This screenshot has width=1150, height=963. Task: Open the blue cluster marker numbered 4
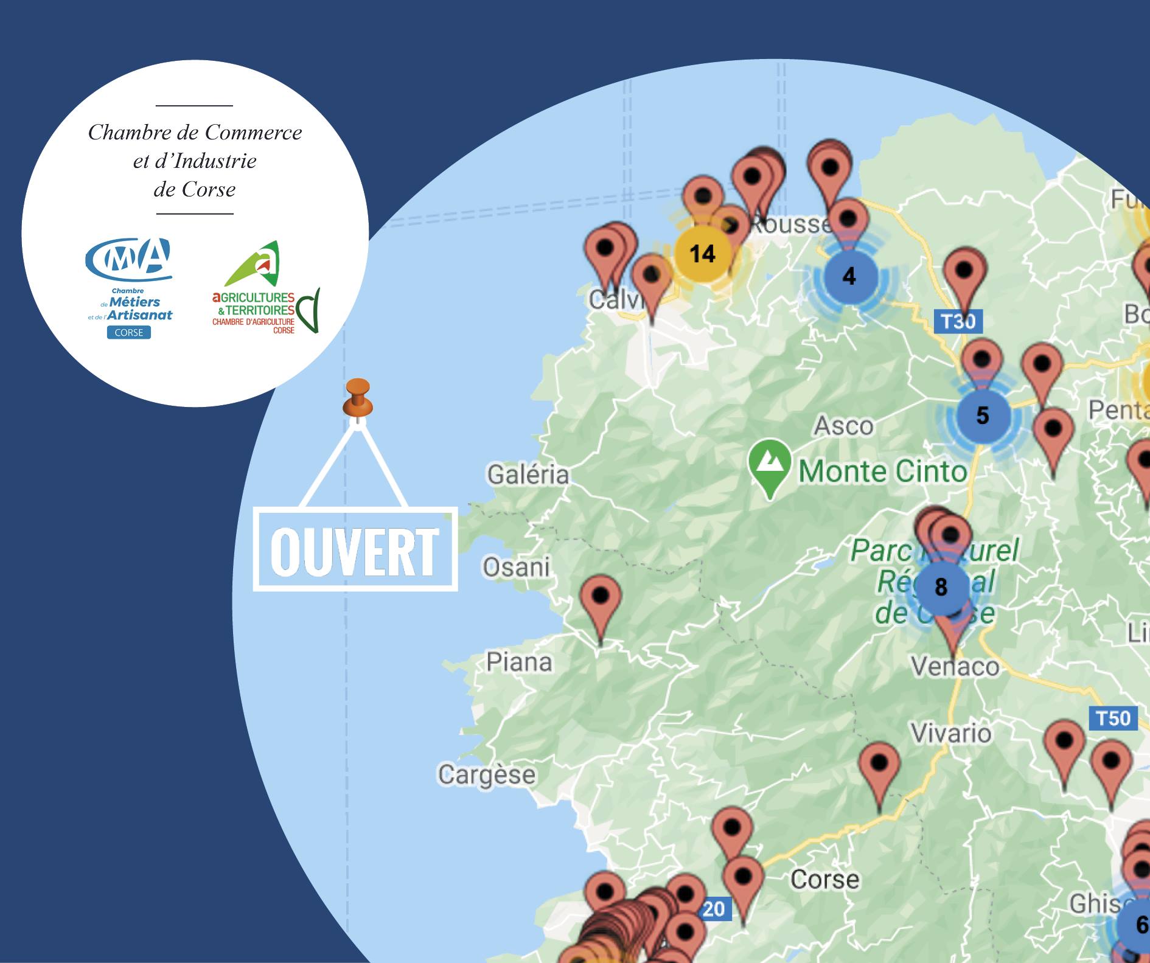[x=849, y=277]
